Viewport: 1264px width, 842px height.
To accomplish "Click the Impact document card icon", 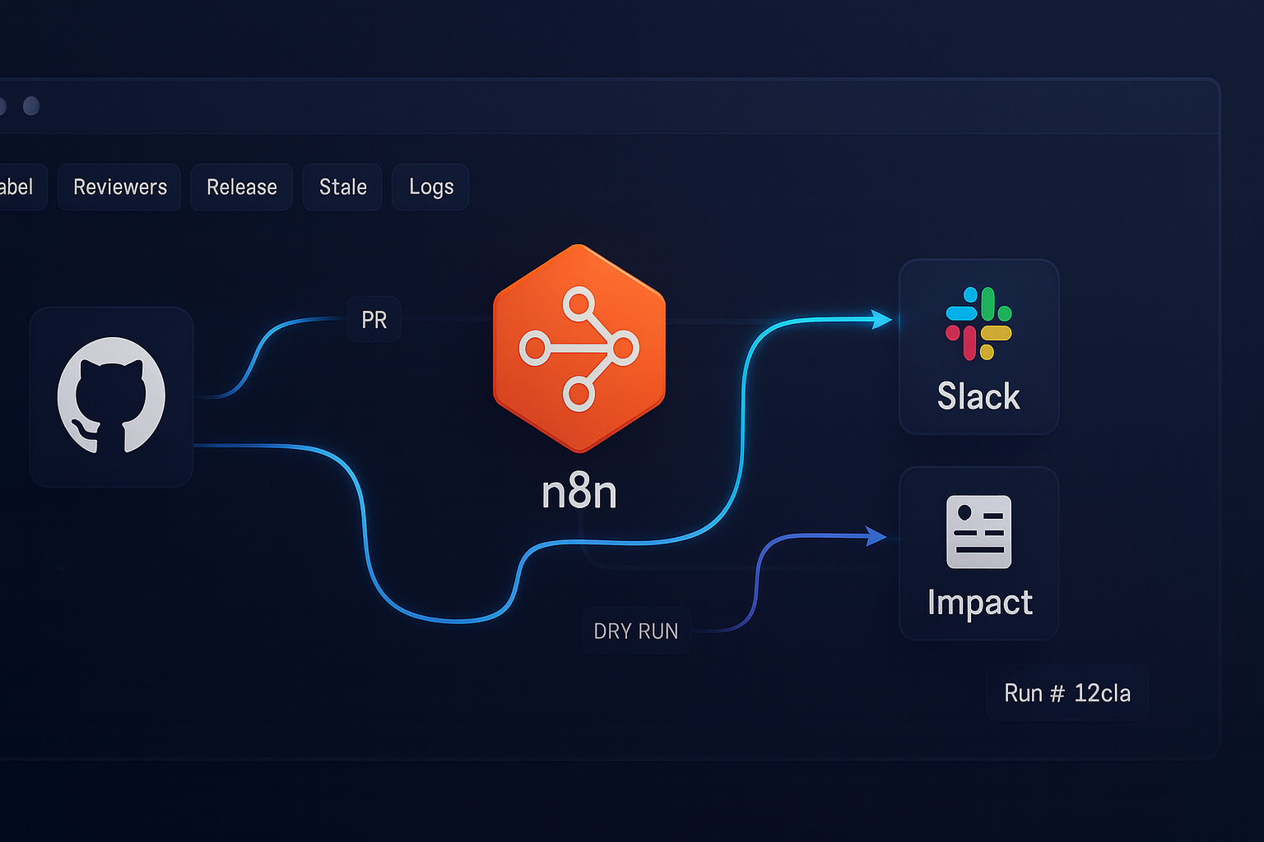I will click(x=978, y=531).
